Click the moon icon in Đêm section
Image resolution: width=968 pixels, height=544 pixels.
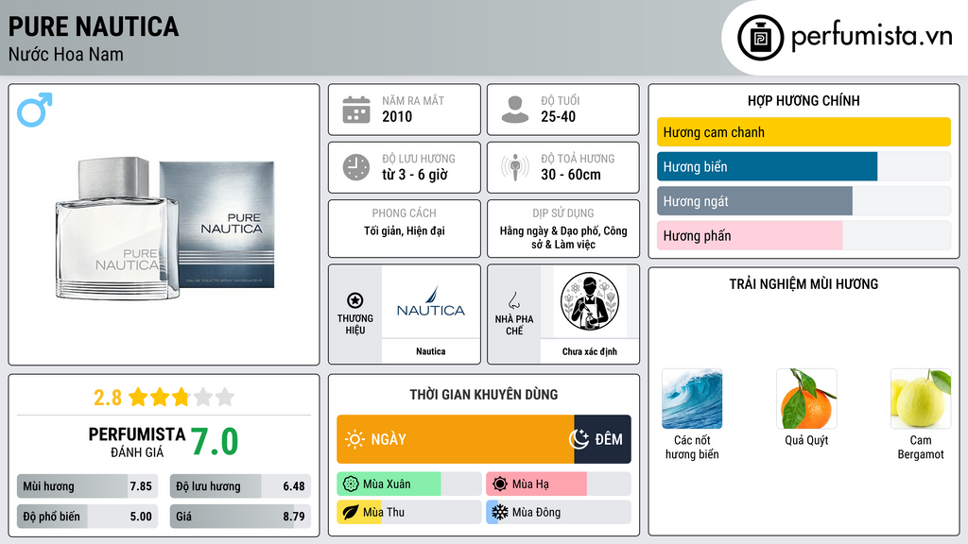coord(579,439)
